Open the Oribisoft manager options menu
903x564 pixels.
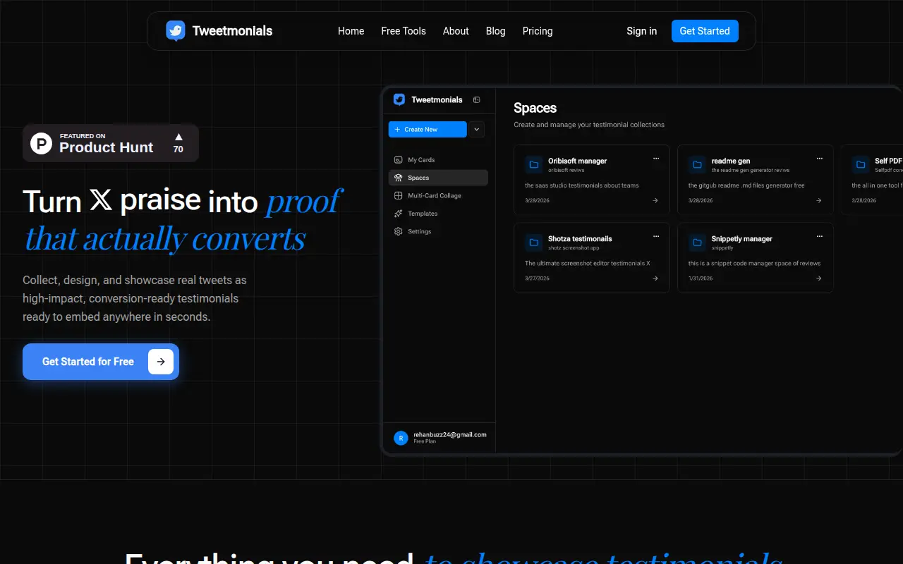click(x=656, y=158)
